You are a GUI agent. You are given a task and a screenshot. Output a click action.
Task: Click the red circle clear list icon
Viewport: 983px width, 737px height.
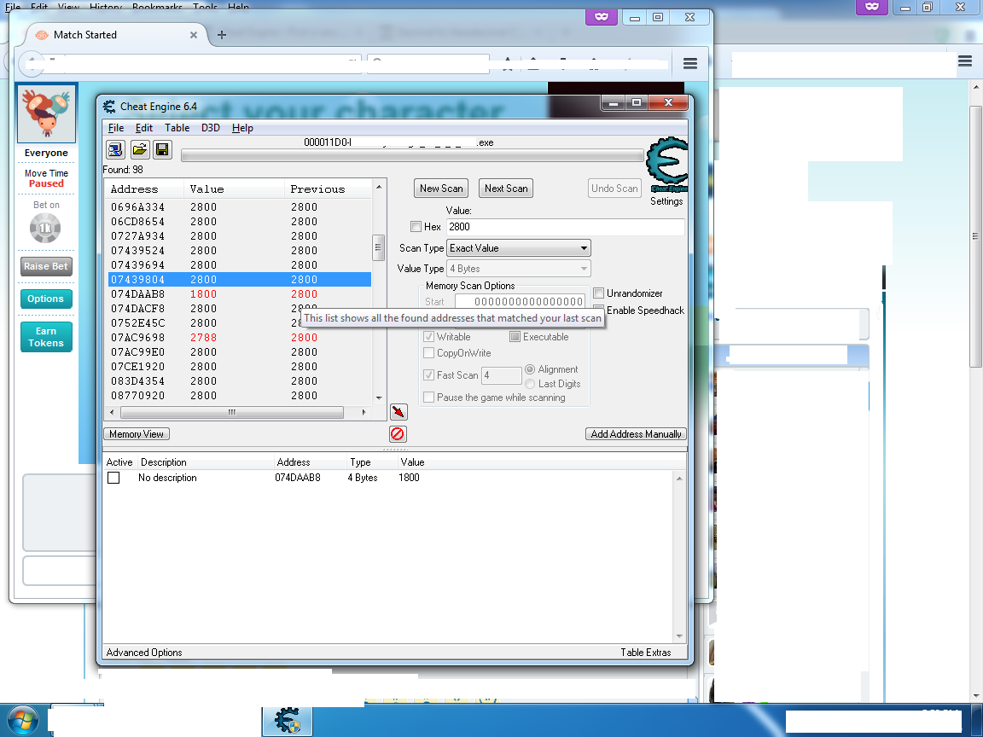point(398,434)
